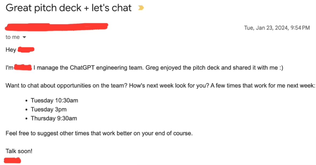316x165 pixels.
Task: Click the subject "Great pitch deck + let's chat"
Action: coord(69,8)
